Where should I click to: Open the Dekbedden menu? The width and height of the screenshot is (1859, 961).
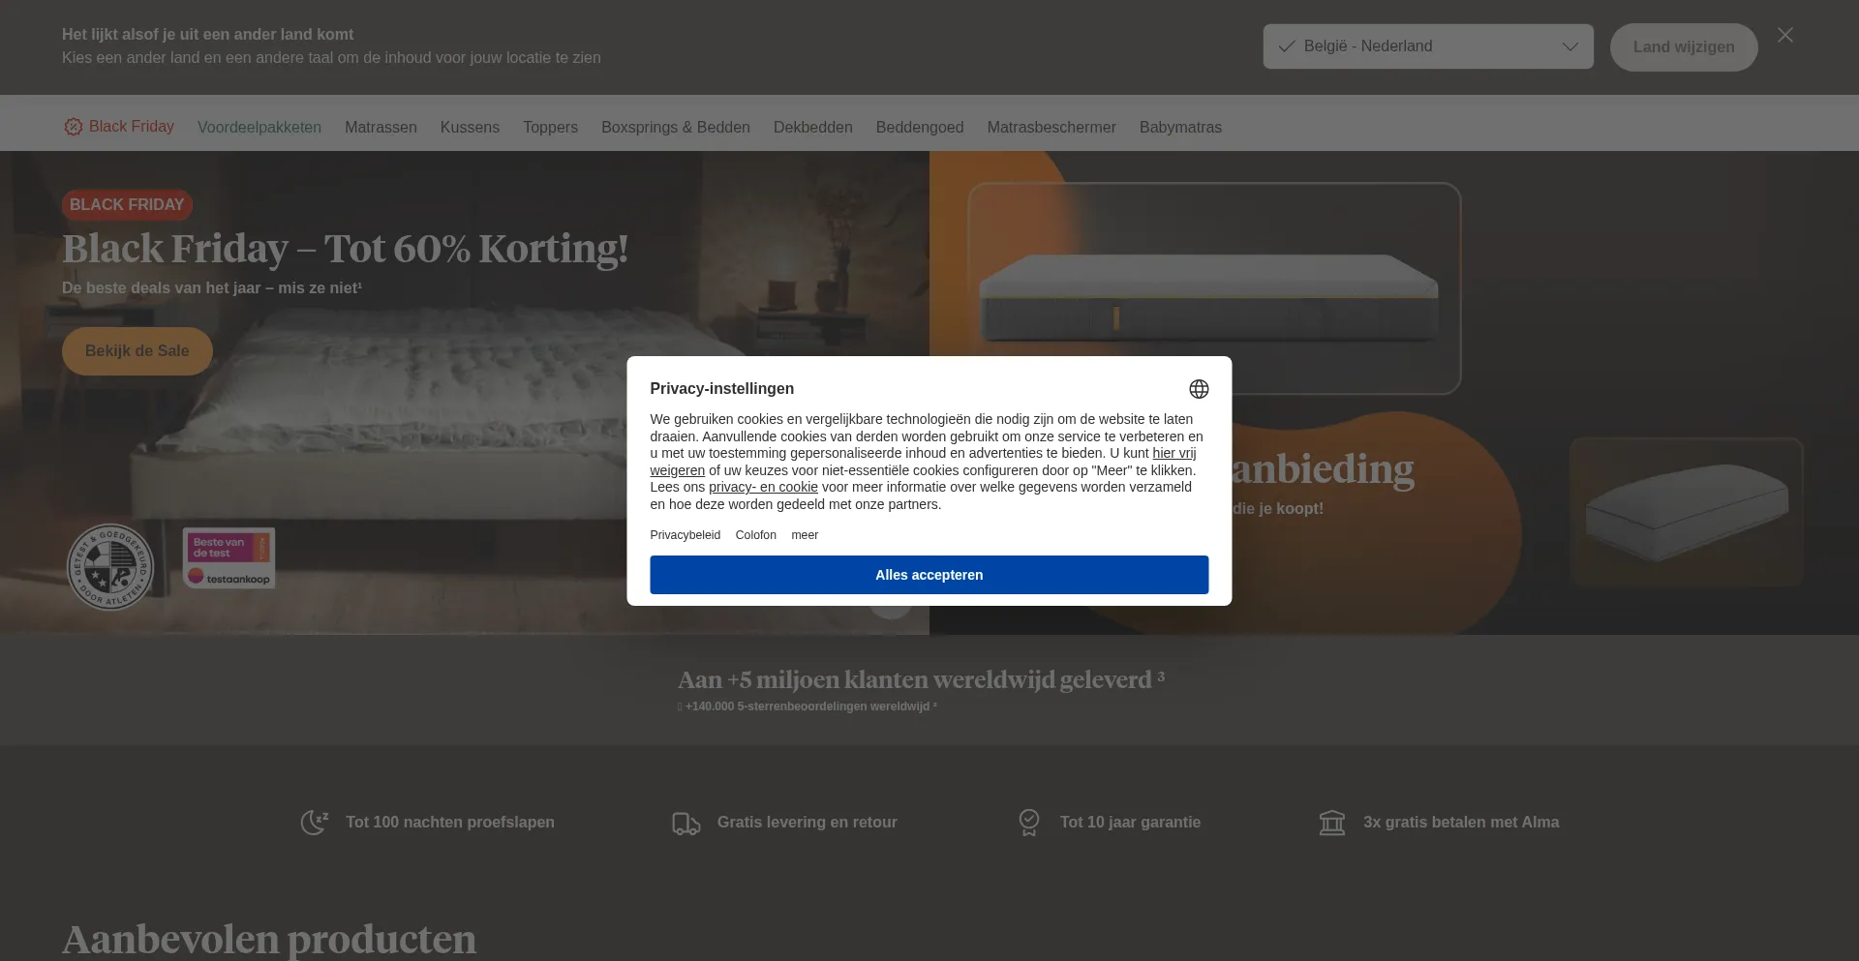[813, 128]
